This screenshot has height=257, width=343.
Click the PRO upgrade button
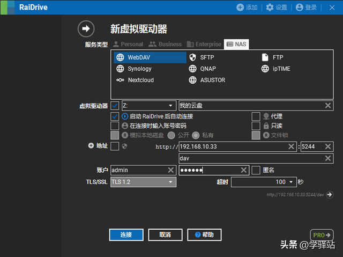(322, 235)
